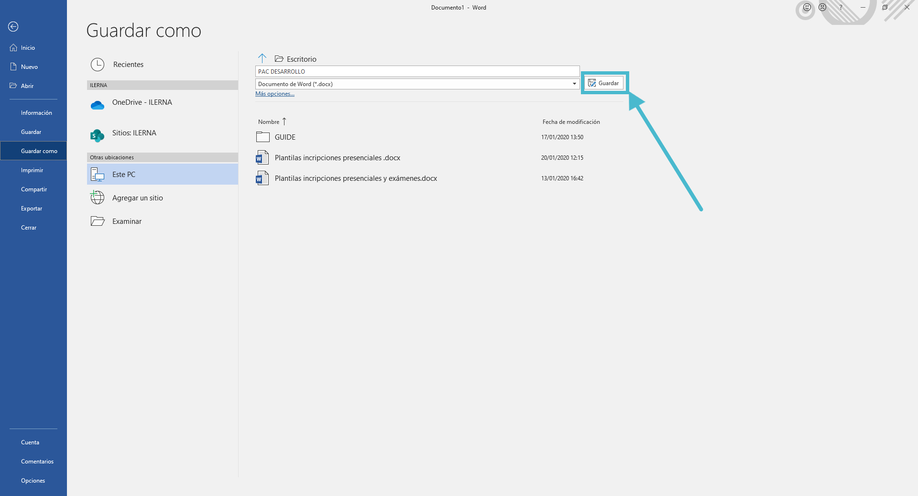Click the Recientes clock icon
This screenshot has width=918, height=496.
[98, 65]
